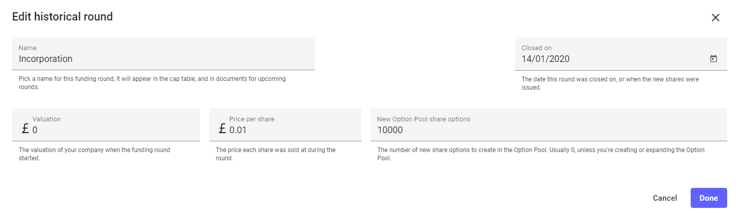Click the helper text under Closed on
Screen dimensions: 739x213
(x=610, y=83)
